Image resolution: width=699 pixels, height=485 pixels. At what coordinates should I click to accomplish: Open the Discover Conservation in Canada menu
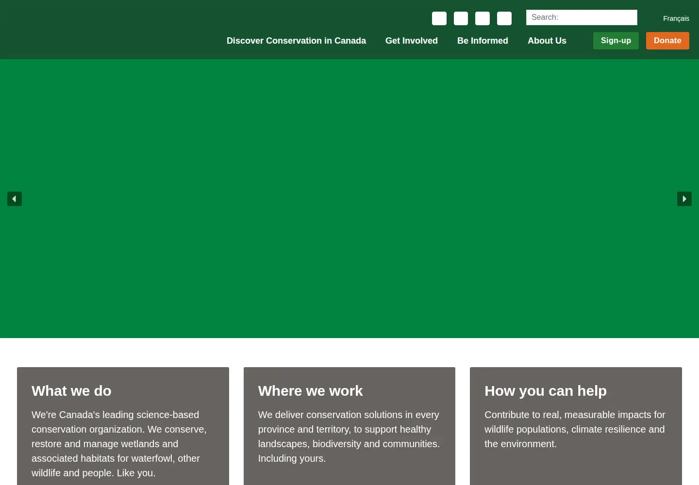(296, 41)
